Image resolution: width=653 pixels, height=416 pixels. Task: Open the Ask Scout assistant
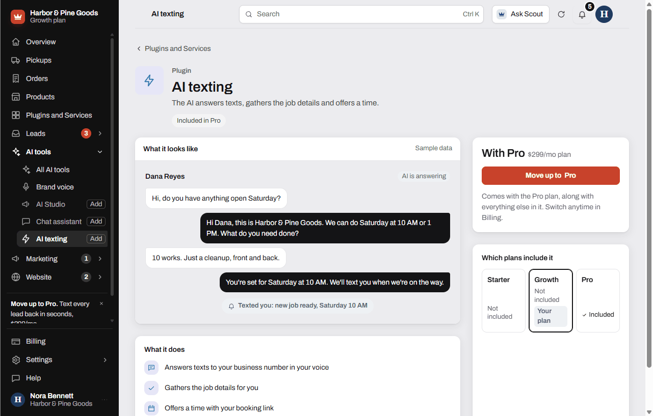(520, 14)
